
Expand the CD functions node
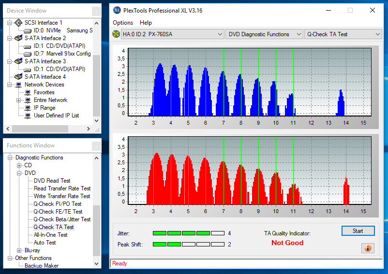pos(19,165)
